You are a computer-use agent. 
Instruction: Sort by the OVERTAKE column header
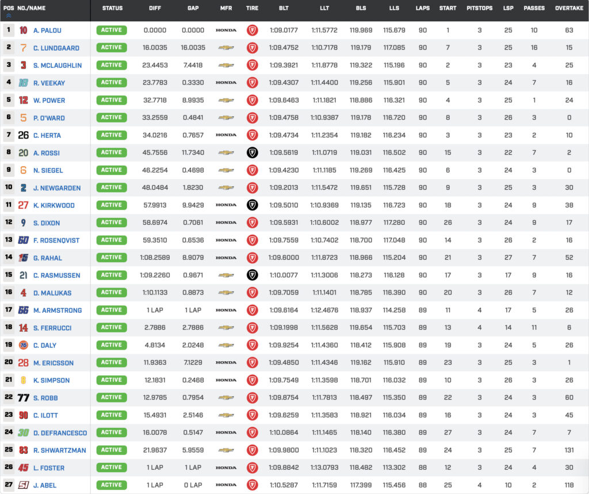point(569,8)
